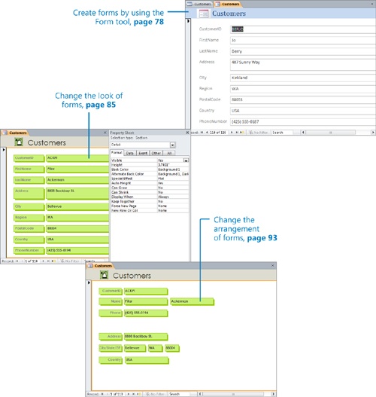This screenshot has width=376, height=397.
Task: Add new record in bottom Customers form
Action: 138,394
